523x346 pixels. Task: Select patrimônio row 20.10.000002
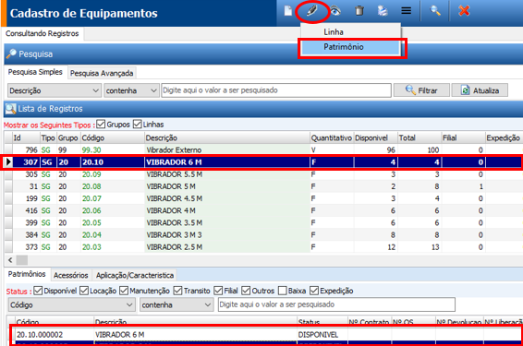[x=266, y=335]
